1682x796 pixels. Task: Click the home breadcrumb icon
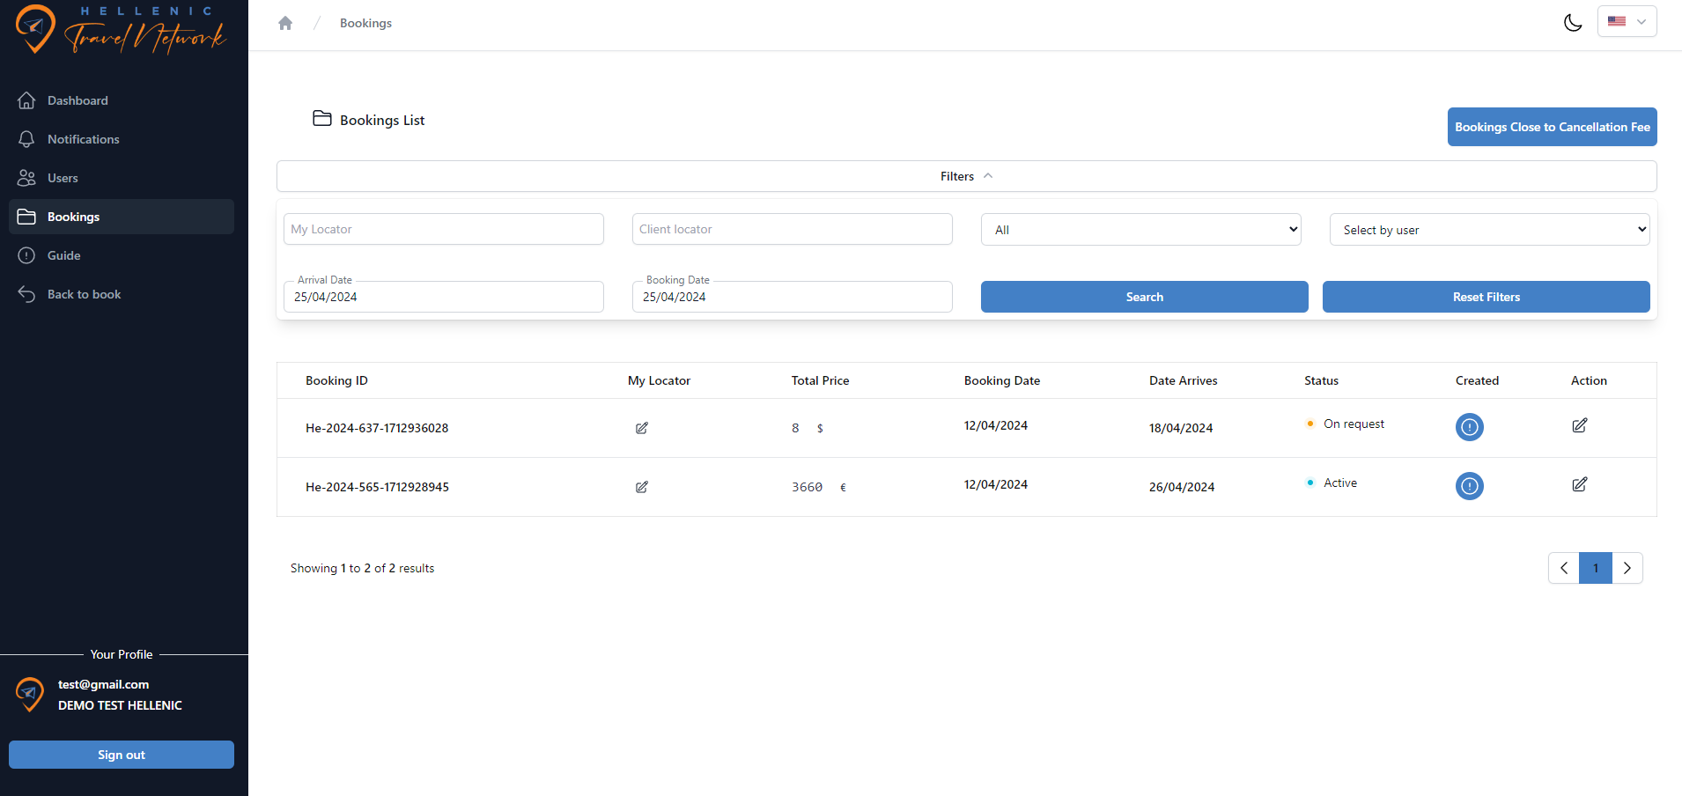(285, 24)
